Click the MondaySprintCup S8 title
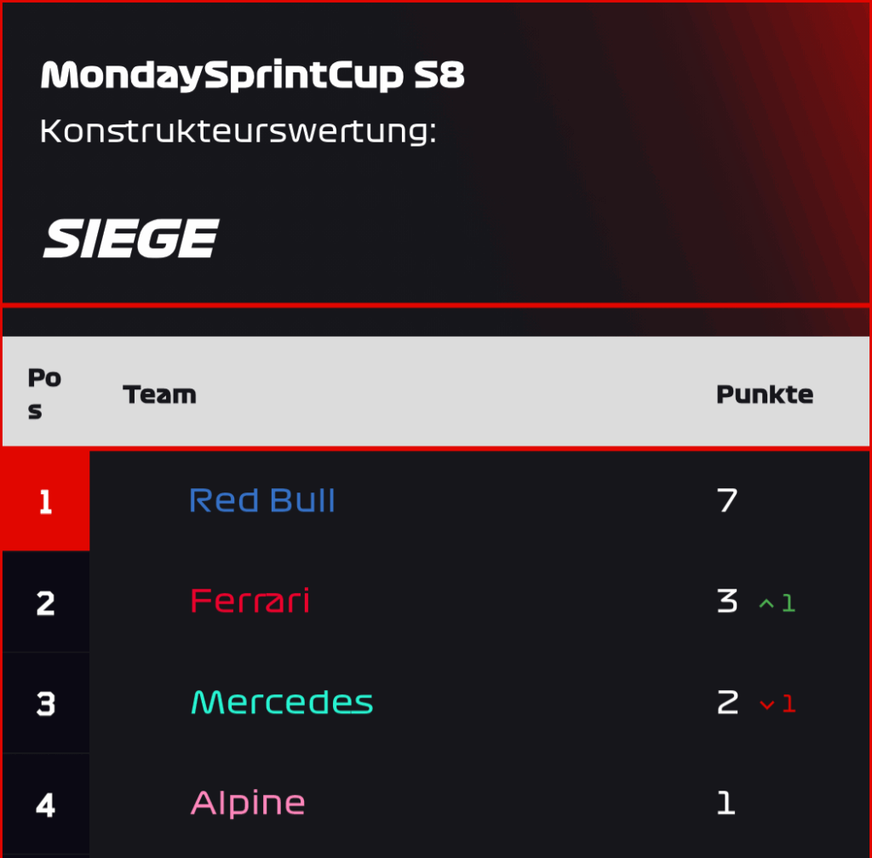Screen dimensions: 872x858 [252, 75]
